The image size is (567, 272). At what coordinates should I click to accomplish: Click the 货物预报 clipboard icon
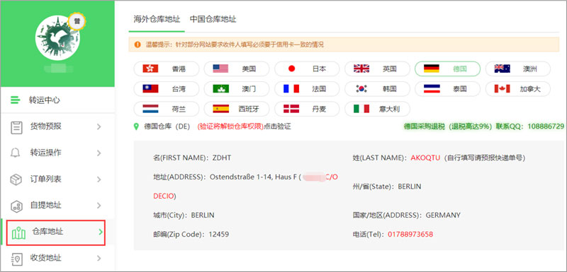click(x=16, y=127)
